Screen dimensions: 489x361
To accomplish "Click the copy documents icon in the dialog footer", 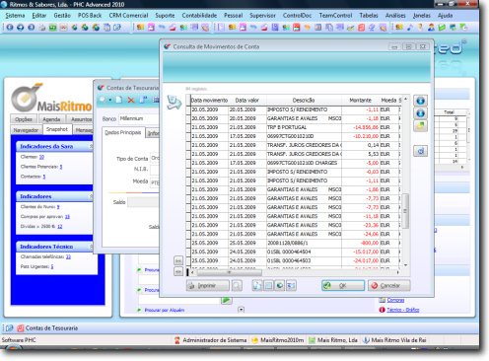I will tap(257, 285).
